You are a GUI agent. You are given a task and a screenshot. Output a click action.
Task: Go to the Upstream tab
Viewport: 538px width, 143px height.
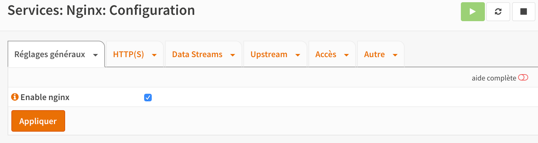click(269, 54)
